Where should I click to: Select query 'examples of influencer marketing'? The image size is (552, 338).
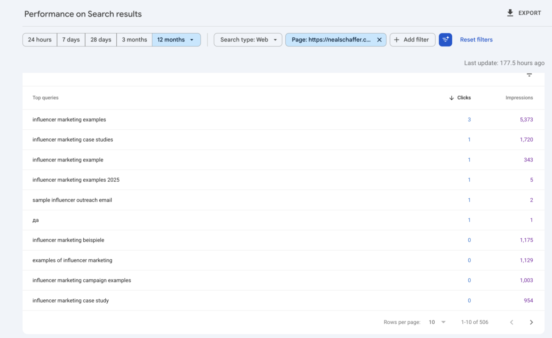pyautogui.click(x=72, y=260)
